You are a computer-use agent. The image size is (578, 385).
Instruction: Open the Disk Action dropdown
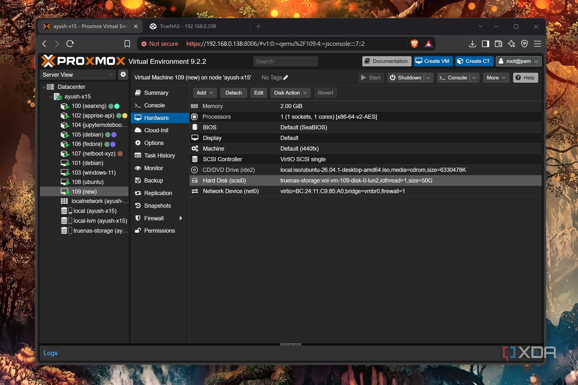[x=290, y=93]
